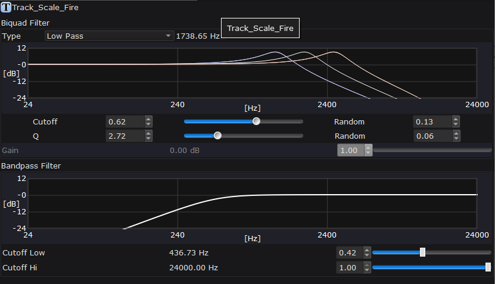Screen dimensions: 495x284
Task: Increase Cutoff Random value with up arrow
Action: (x=456, y=118)
